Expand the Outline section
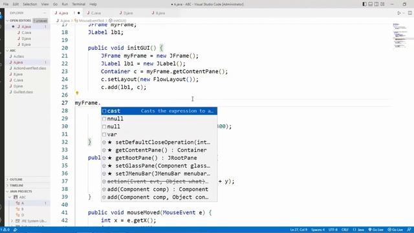Screen dimensions: 414x233 [x=16, y=179]
